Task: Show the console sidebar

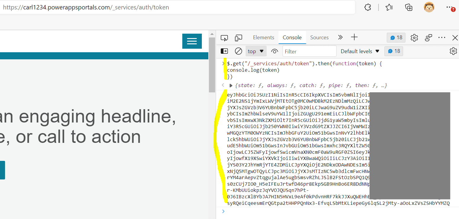Action: [224, 51]
